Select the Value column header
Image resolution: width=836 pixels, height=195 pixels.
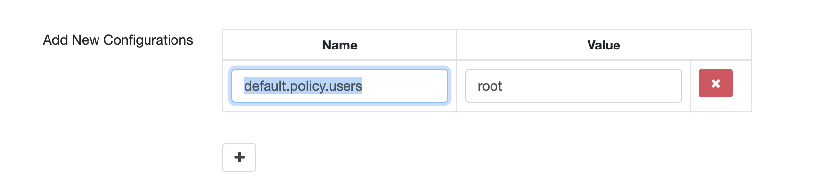pos(604,45)
